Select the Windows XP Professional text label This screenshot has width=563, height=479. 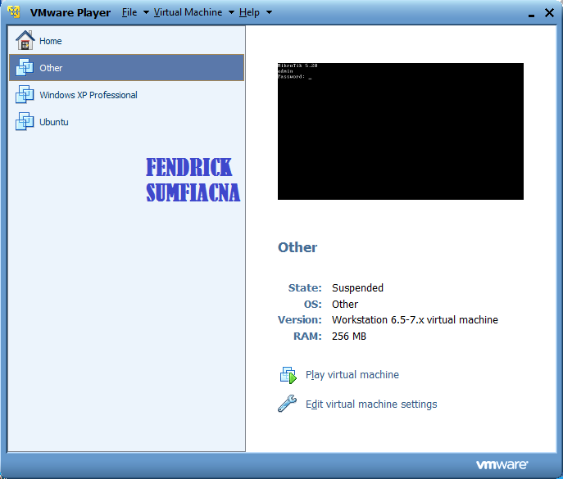click(89, 95)
